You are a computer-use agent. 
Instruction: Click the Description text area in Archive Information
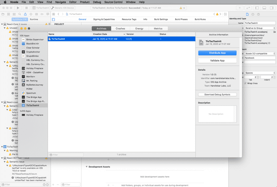(x=217, y=114)
